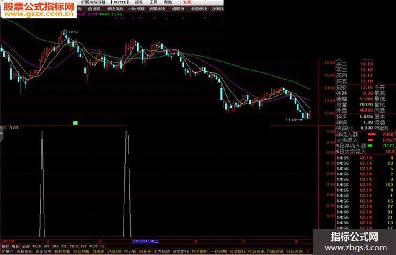Select the 板块指数 toolbar button
Viewport: 396px width, 255px height.
[x=115, y=9]
